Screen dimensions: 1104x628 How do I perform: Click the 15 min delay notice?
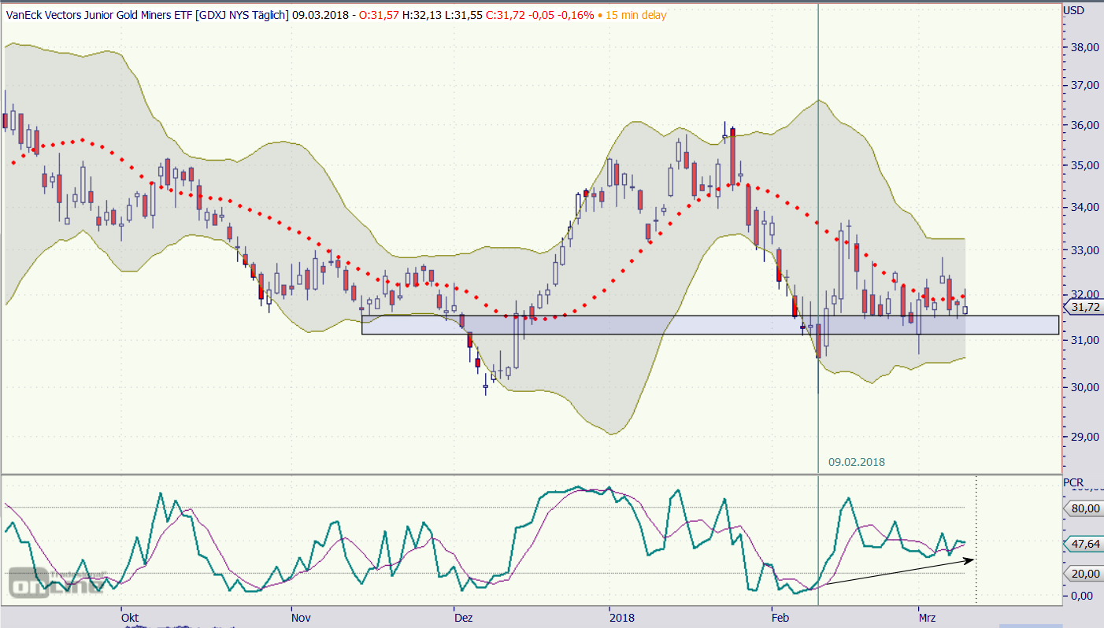coord(636,15)
